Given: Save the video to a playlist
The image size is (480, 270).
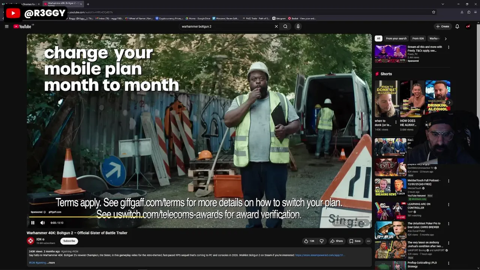Looking at the screenshot, I should coord(355,241).
